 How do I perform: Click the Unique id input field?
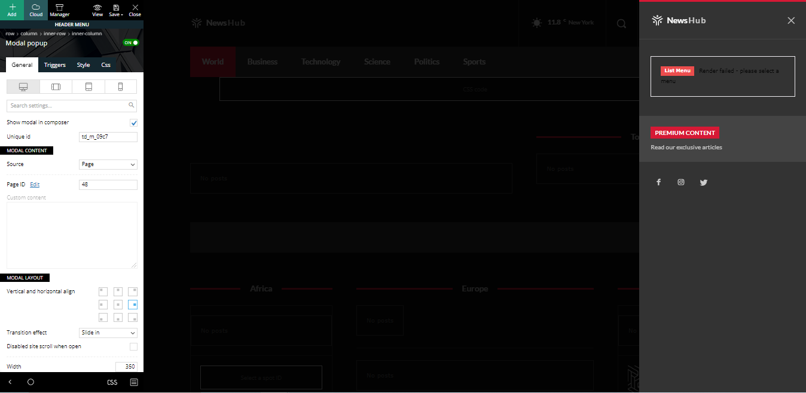coord(108,137)
